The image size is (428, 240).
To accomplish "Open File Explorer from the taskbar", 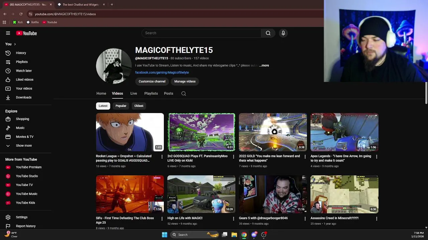I will point(234,235).
